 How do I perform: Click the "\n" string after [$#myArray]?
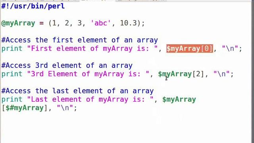pos(65,108)
